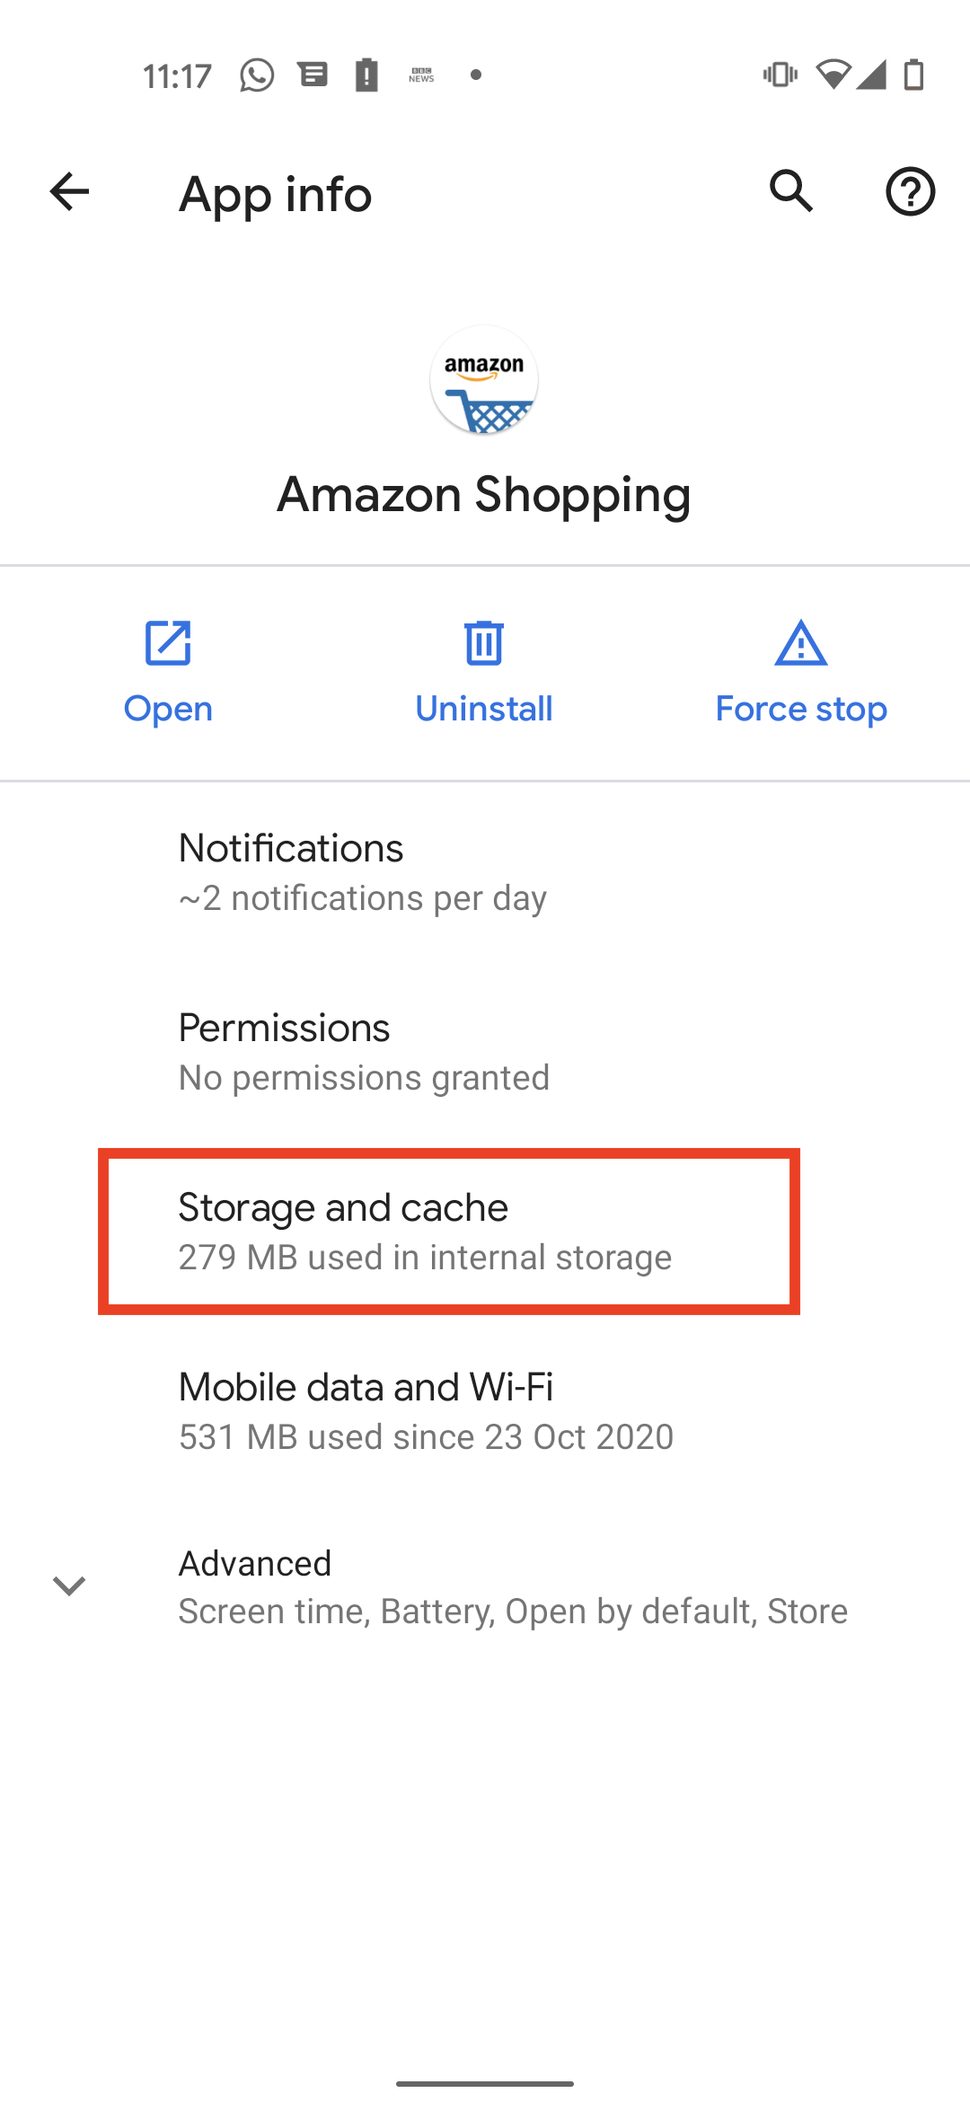
Task: Tap the Wi-Fi signal status icon
Action: pos(833,75)
